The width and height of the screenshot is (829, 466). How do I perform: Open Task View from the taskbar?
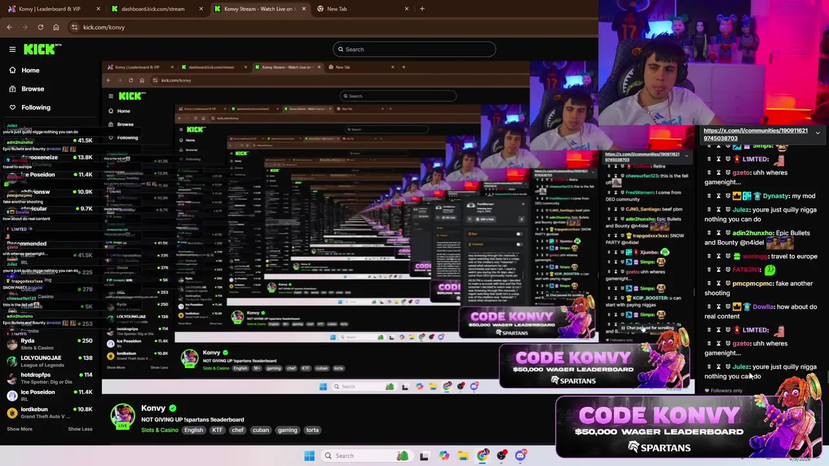click(424, 456)
